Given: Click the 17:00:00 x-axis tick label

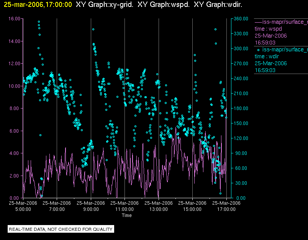Looking at the screenshot, I should pos(226,209).
